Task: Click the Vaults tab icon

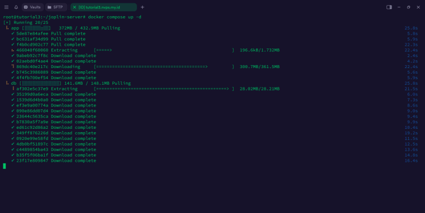Action: 26,7
